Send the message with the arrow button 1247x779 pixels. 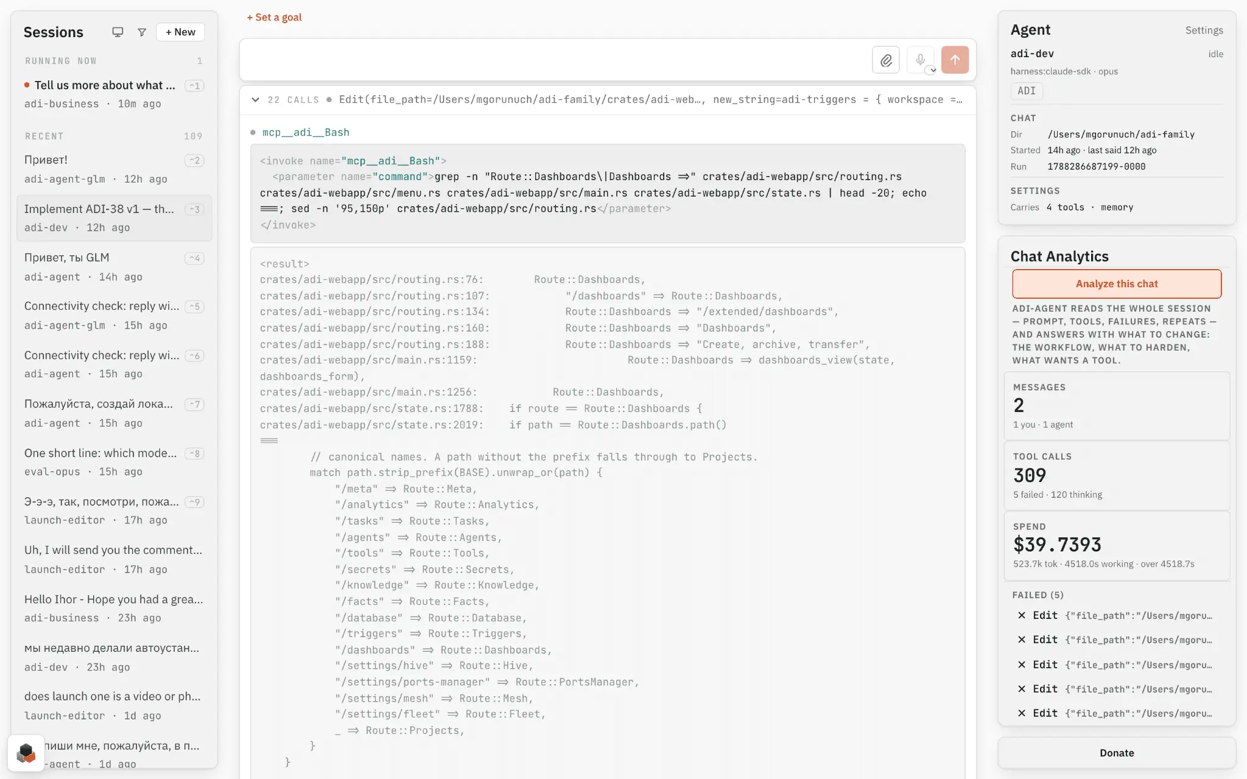(955, 60)
